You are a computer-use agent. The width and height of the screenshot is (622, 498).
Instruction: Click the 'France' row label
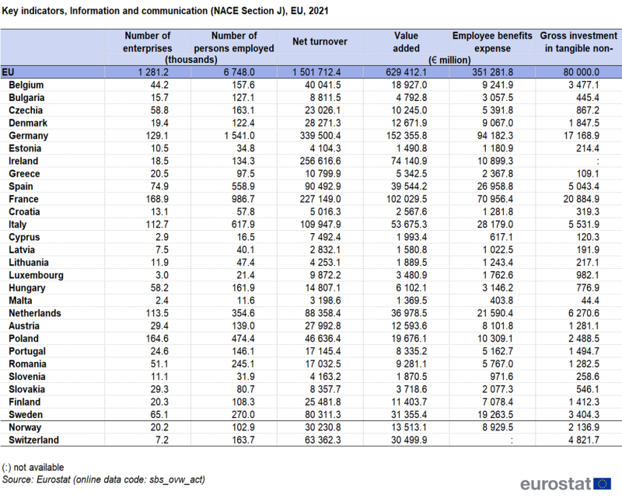[23, 199]
